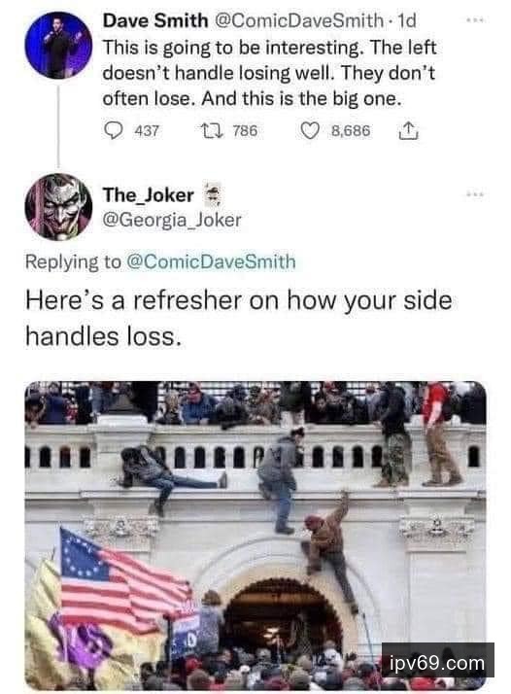Click the badge icon beside The_Joker name
This screenshot has width=511, height=694.
[x=214, y=194]
